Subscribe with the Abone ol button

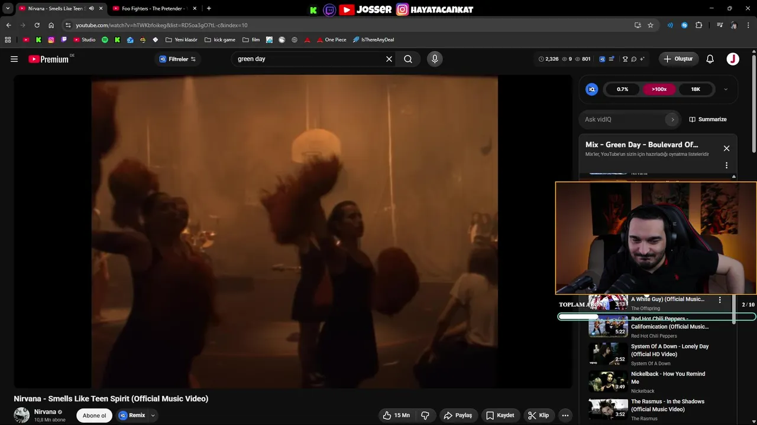(x=94, y=416)
